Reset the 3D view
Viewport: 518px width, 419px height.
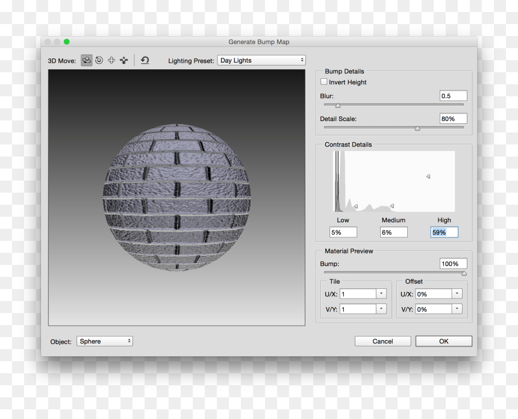tap(145, 60)
